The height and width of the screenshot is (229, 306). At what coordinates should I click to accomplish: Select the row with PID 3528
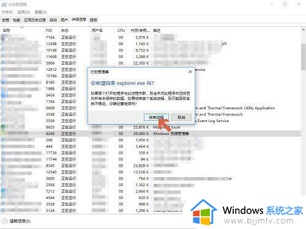tap(151, 204)
